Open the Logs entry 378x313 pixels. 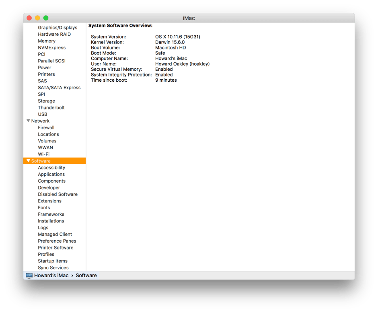(x=43, y=228)
